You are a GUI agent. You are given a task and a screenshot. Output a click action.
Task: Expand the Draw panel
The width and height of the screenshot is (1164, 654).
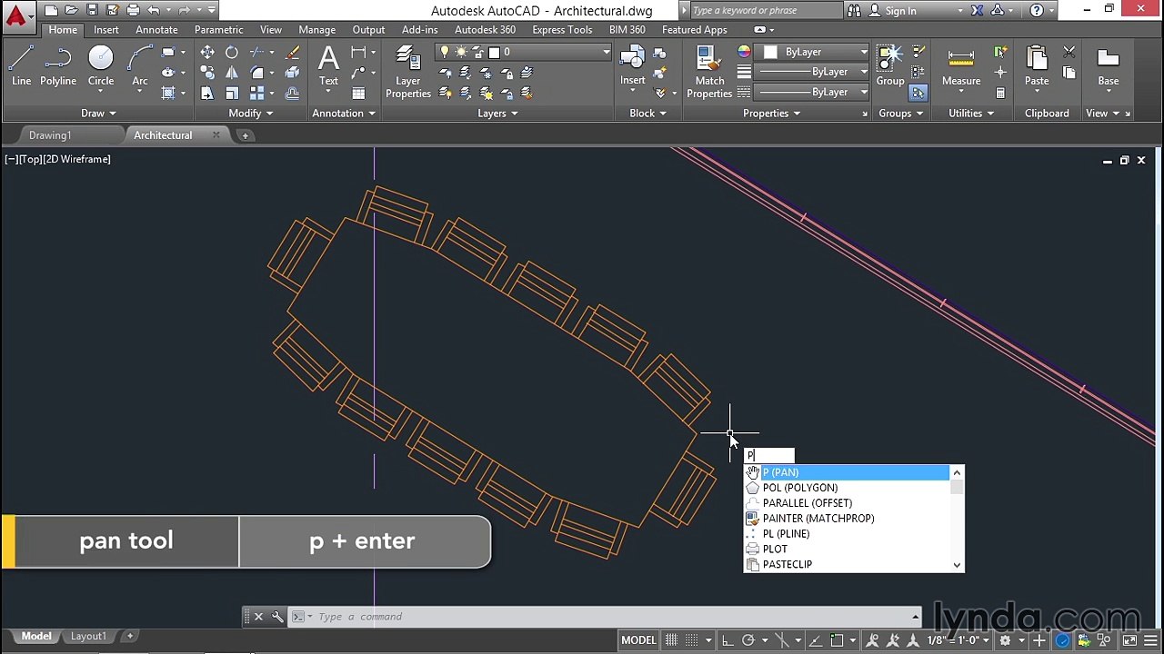[x=98, y=114]
